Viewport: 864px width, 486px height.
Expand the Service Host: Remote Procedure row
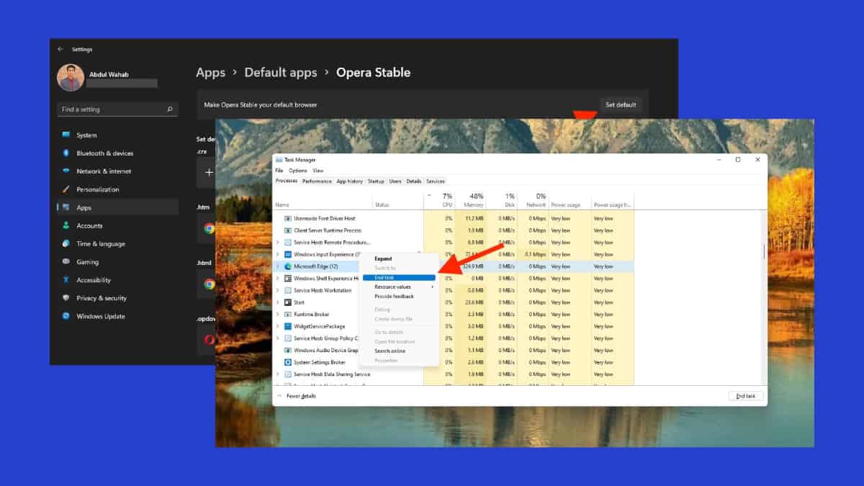(x=278, y=243)
